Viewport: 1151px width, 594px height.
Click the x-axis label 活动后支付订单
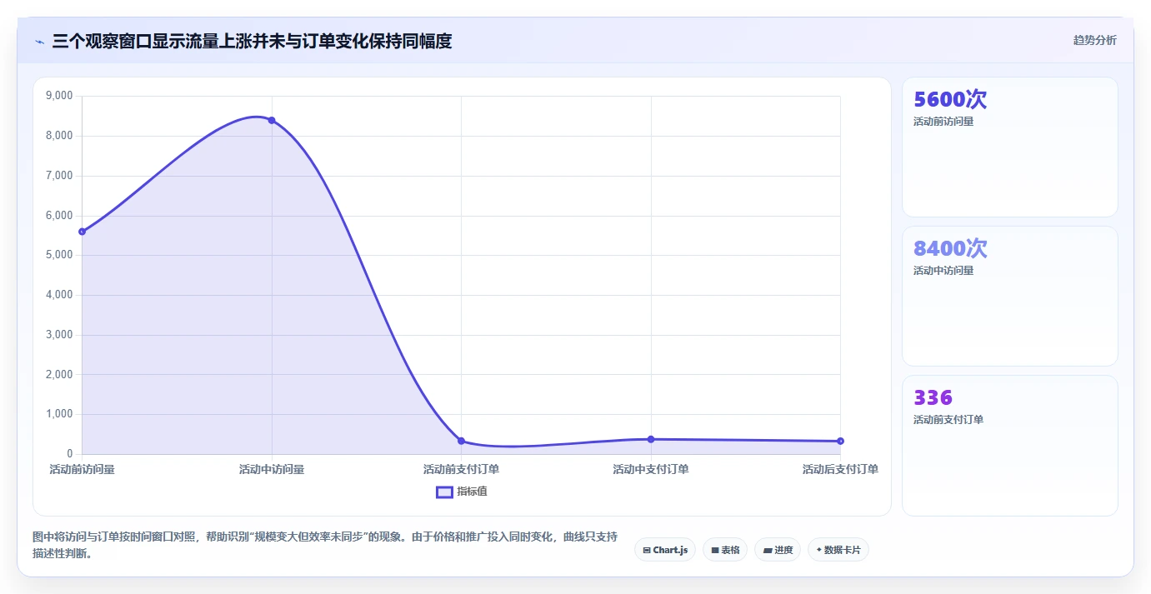click(840, 470)
